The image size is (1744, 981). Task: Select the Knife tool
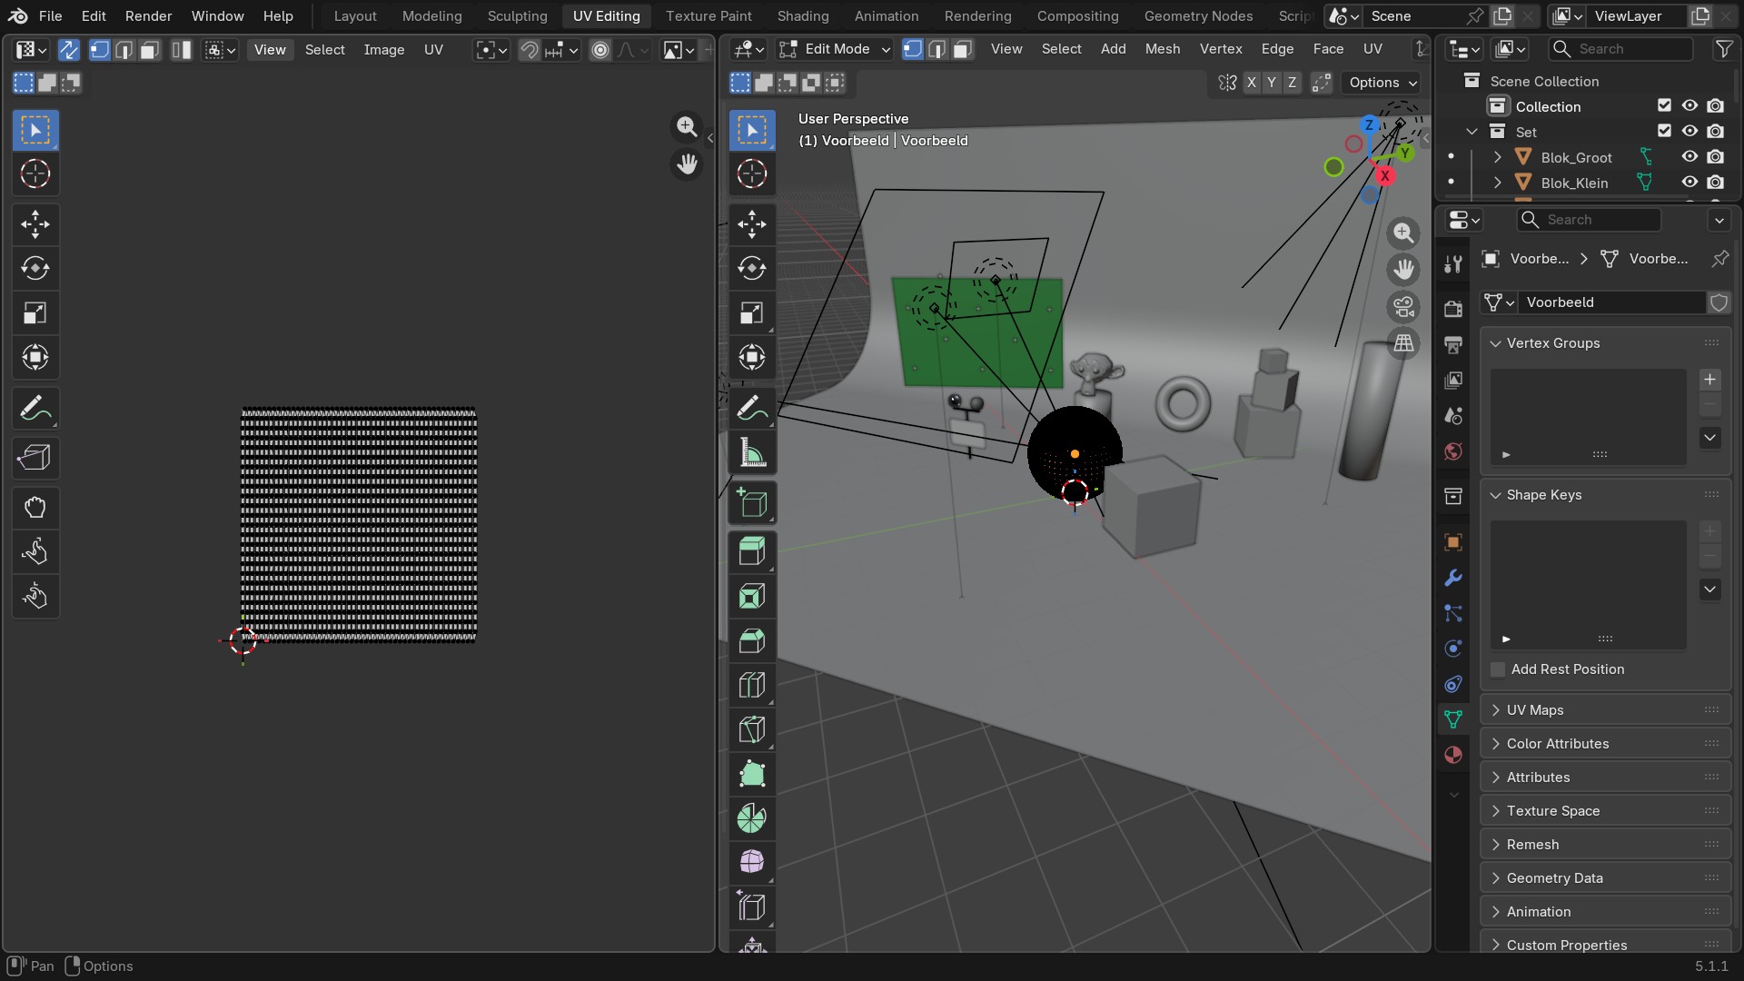(x=752, y=729)
